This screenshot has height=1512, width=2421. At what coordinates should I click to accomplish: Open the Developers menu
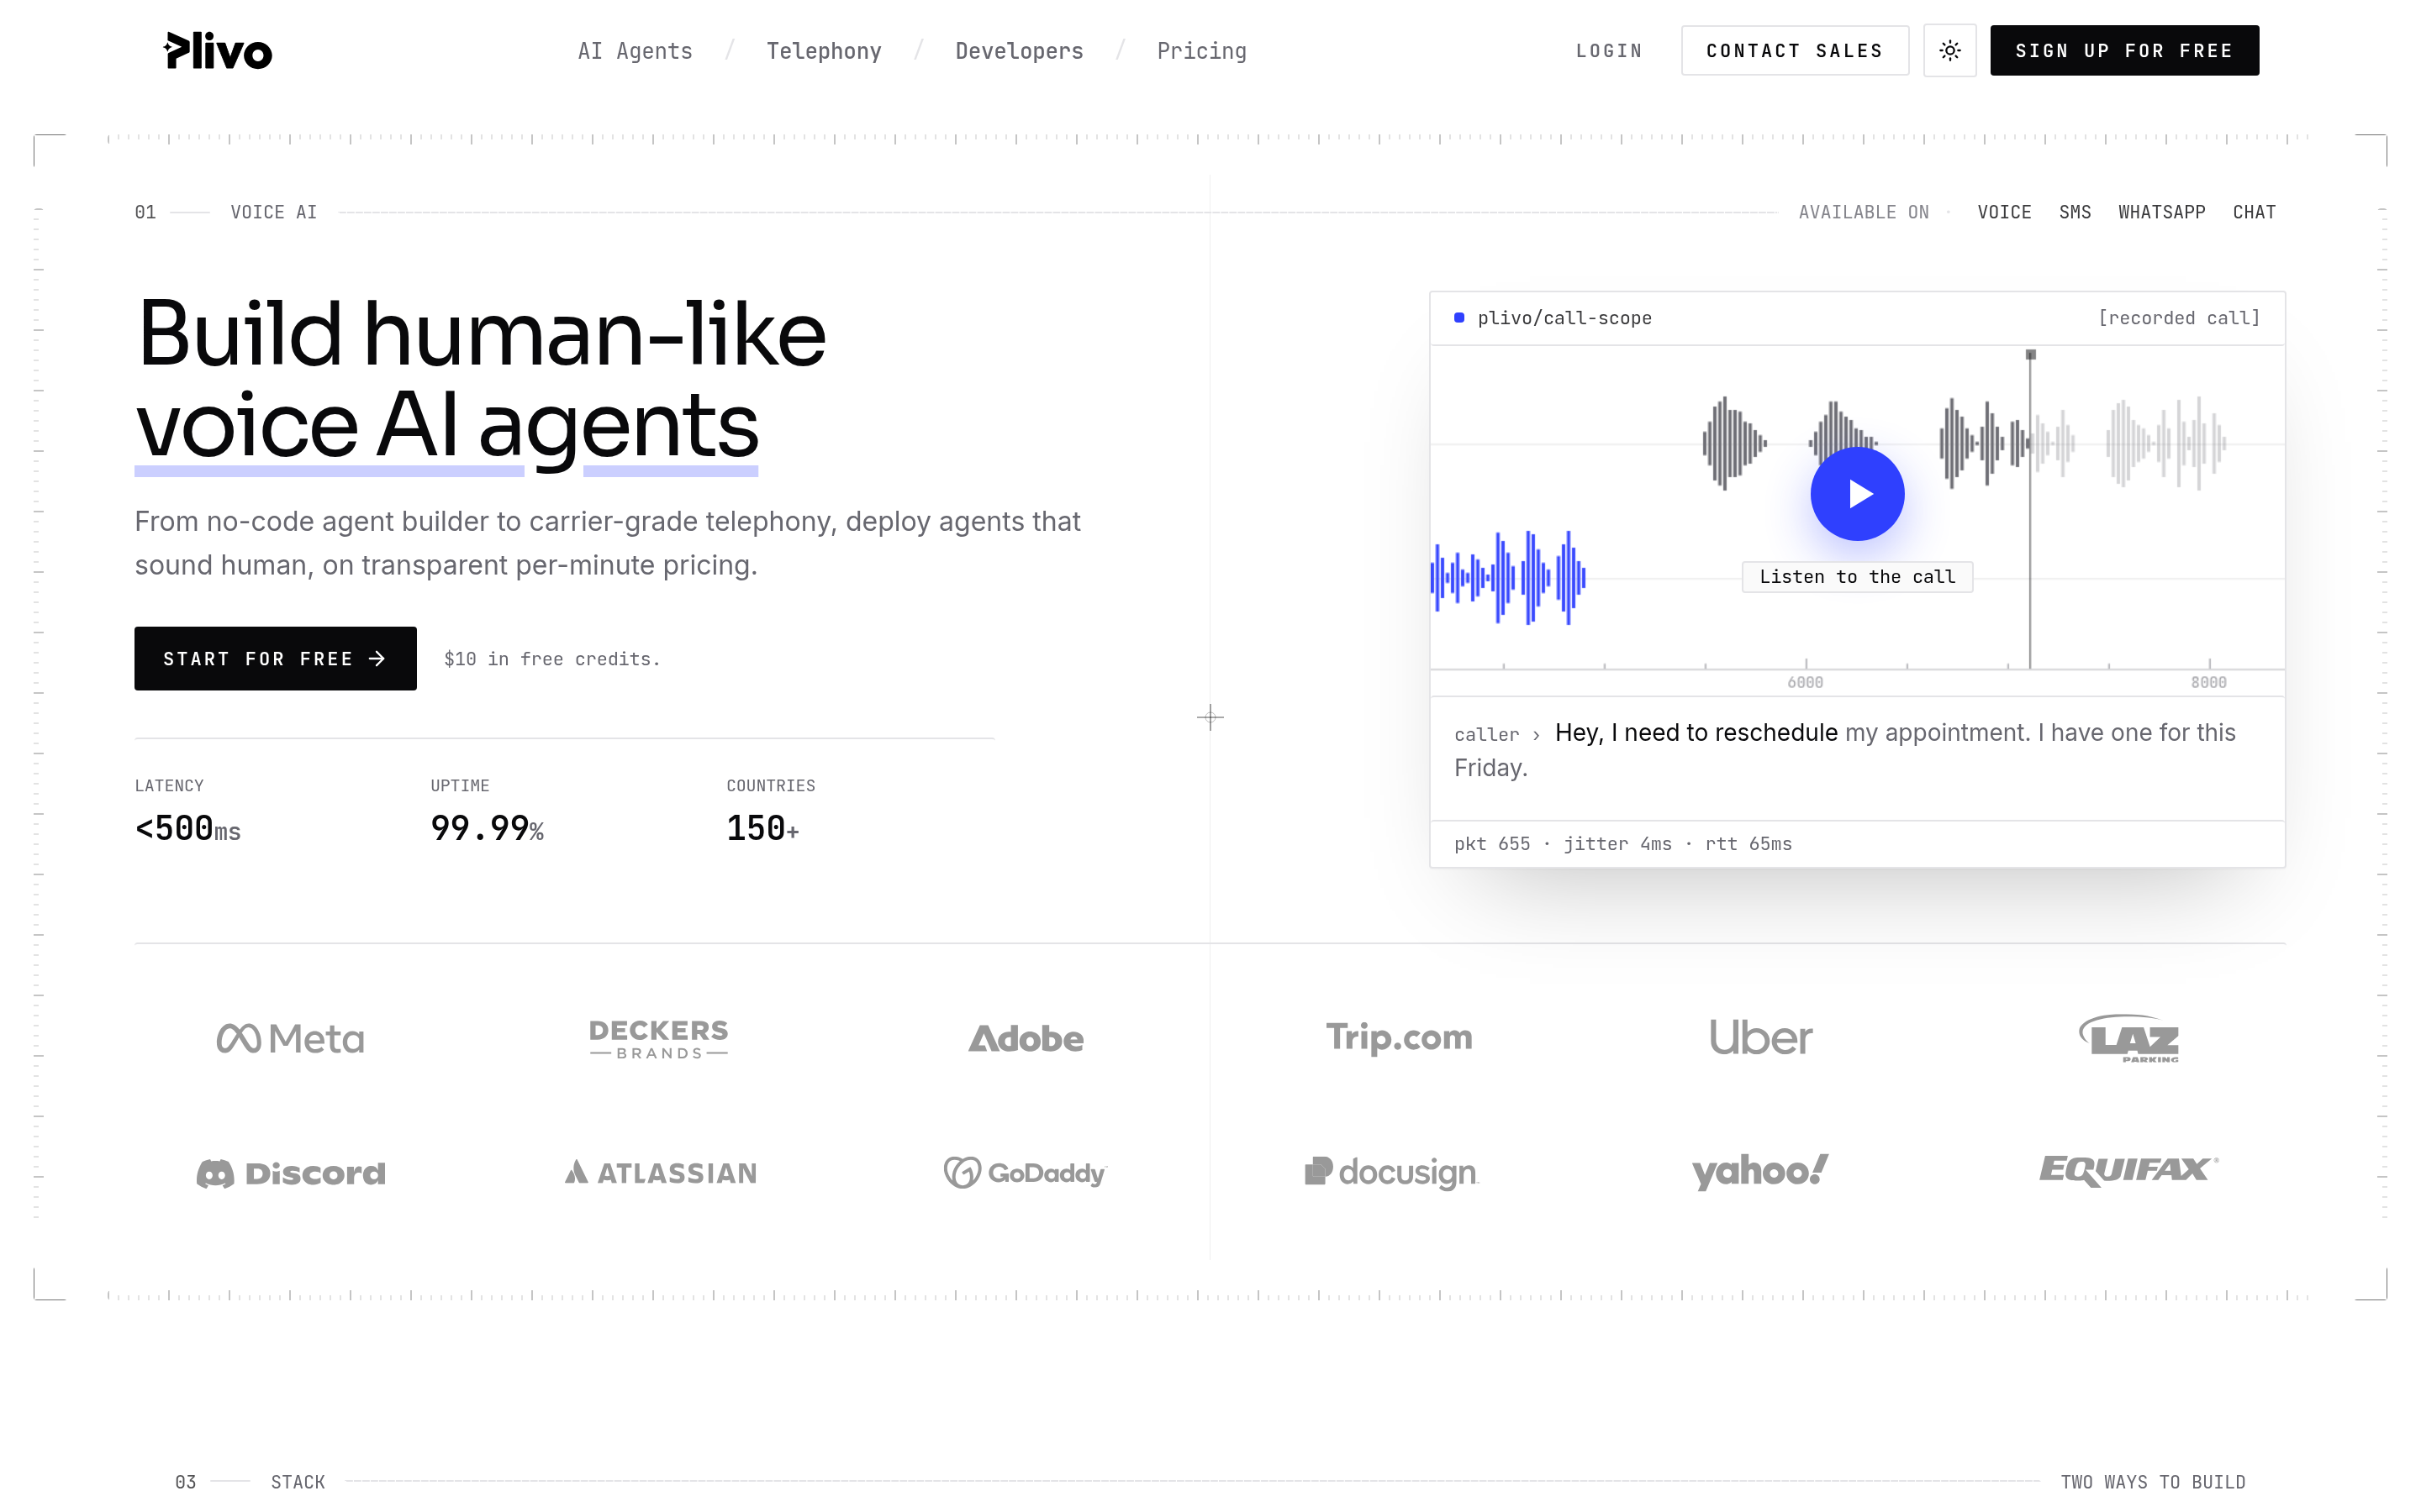coord(1019,51)
